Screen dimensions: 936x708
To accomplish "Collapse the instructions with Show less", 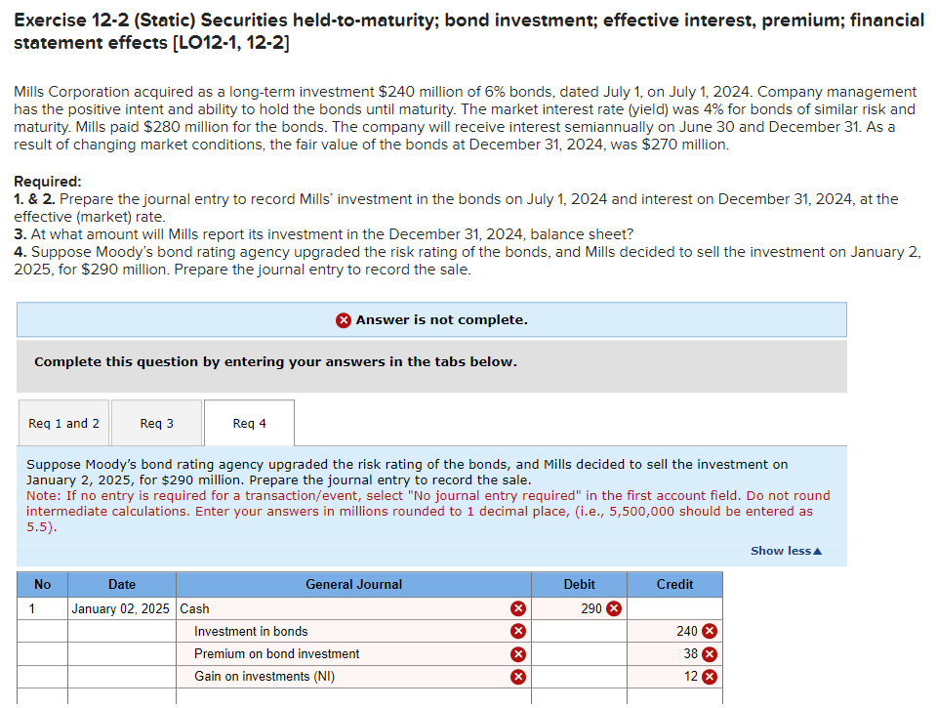I will (x=785, y=551).
